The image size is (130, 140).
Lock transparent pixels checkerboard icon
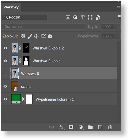point(23,36)
